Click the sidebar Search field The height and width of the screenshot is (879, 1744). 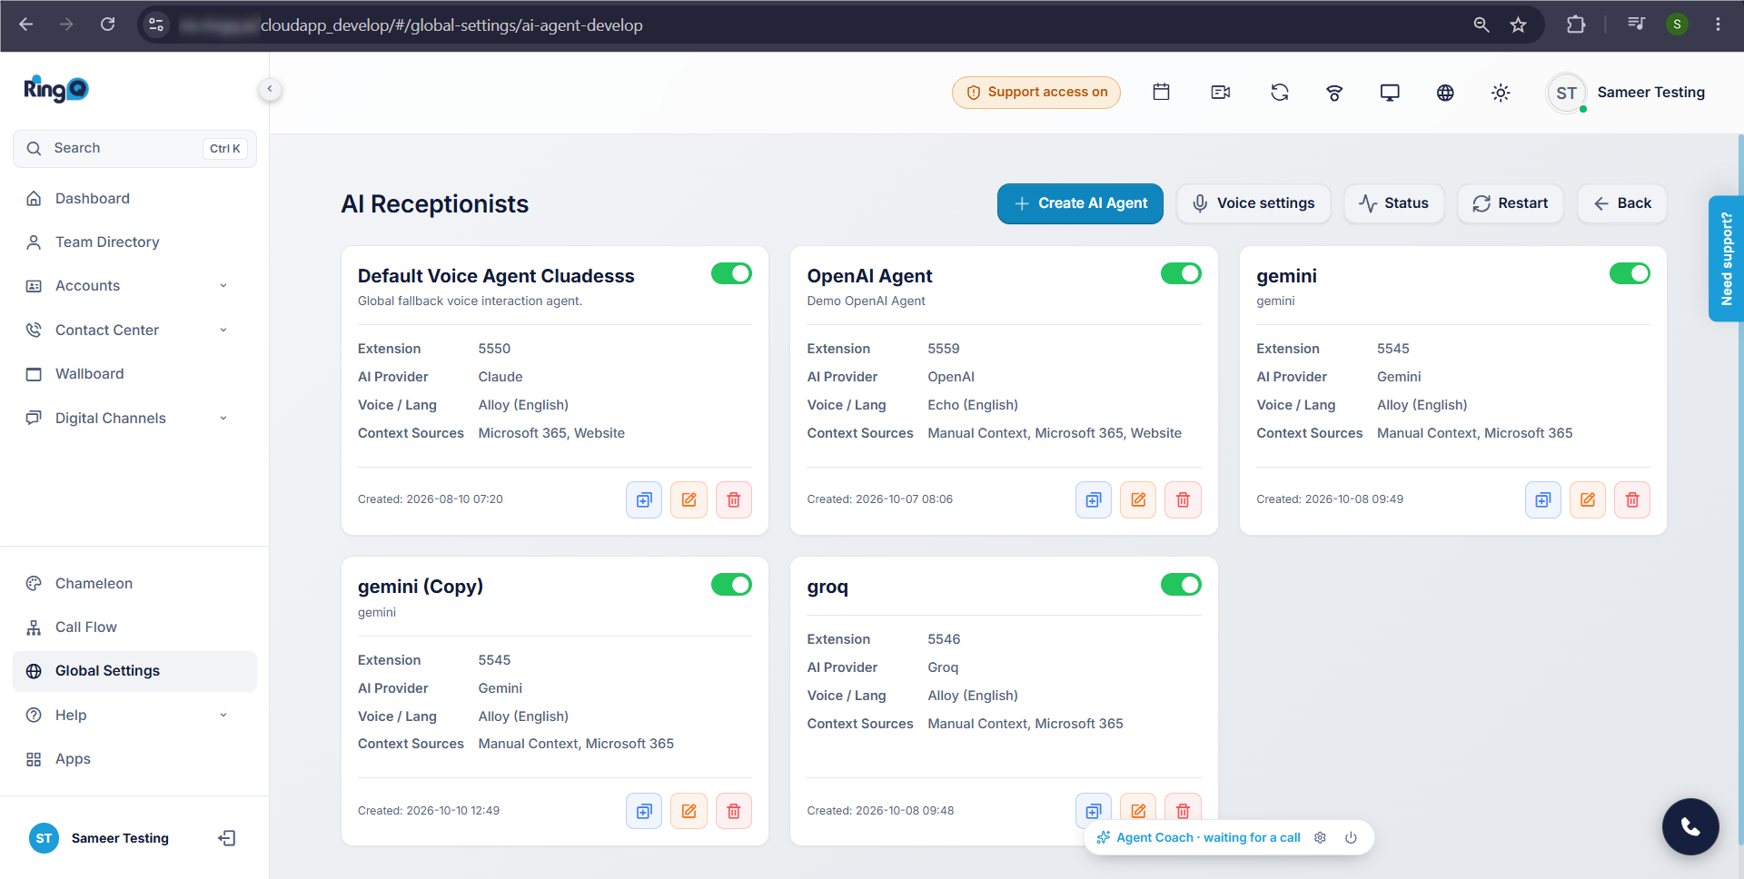(x=134, y=148)
